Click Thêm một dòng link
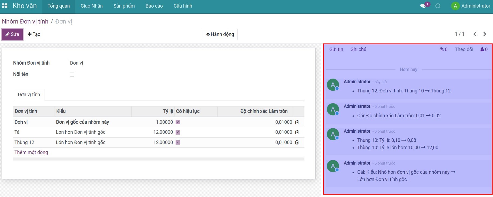 coord(31,152)
